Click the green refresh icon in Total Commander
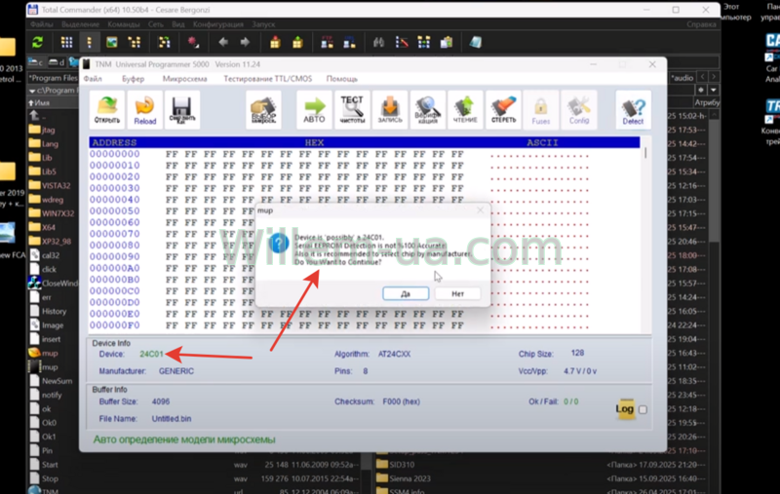The width and height of the screenshot is (780, 494). 37,43
